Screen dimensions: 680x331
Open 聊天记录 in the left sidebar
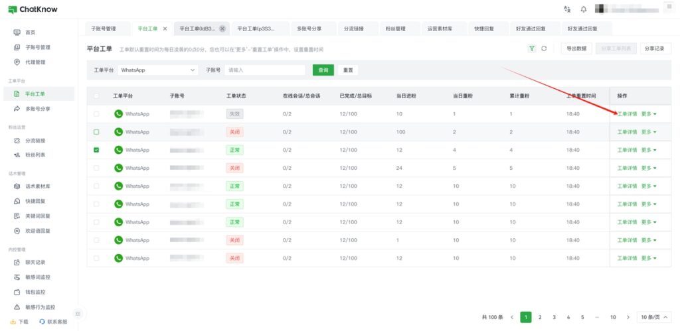[35, 263]
